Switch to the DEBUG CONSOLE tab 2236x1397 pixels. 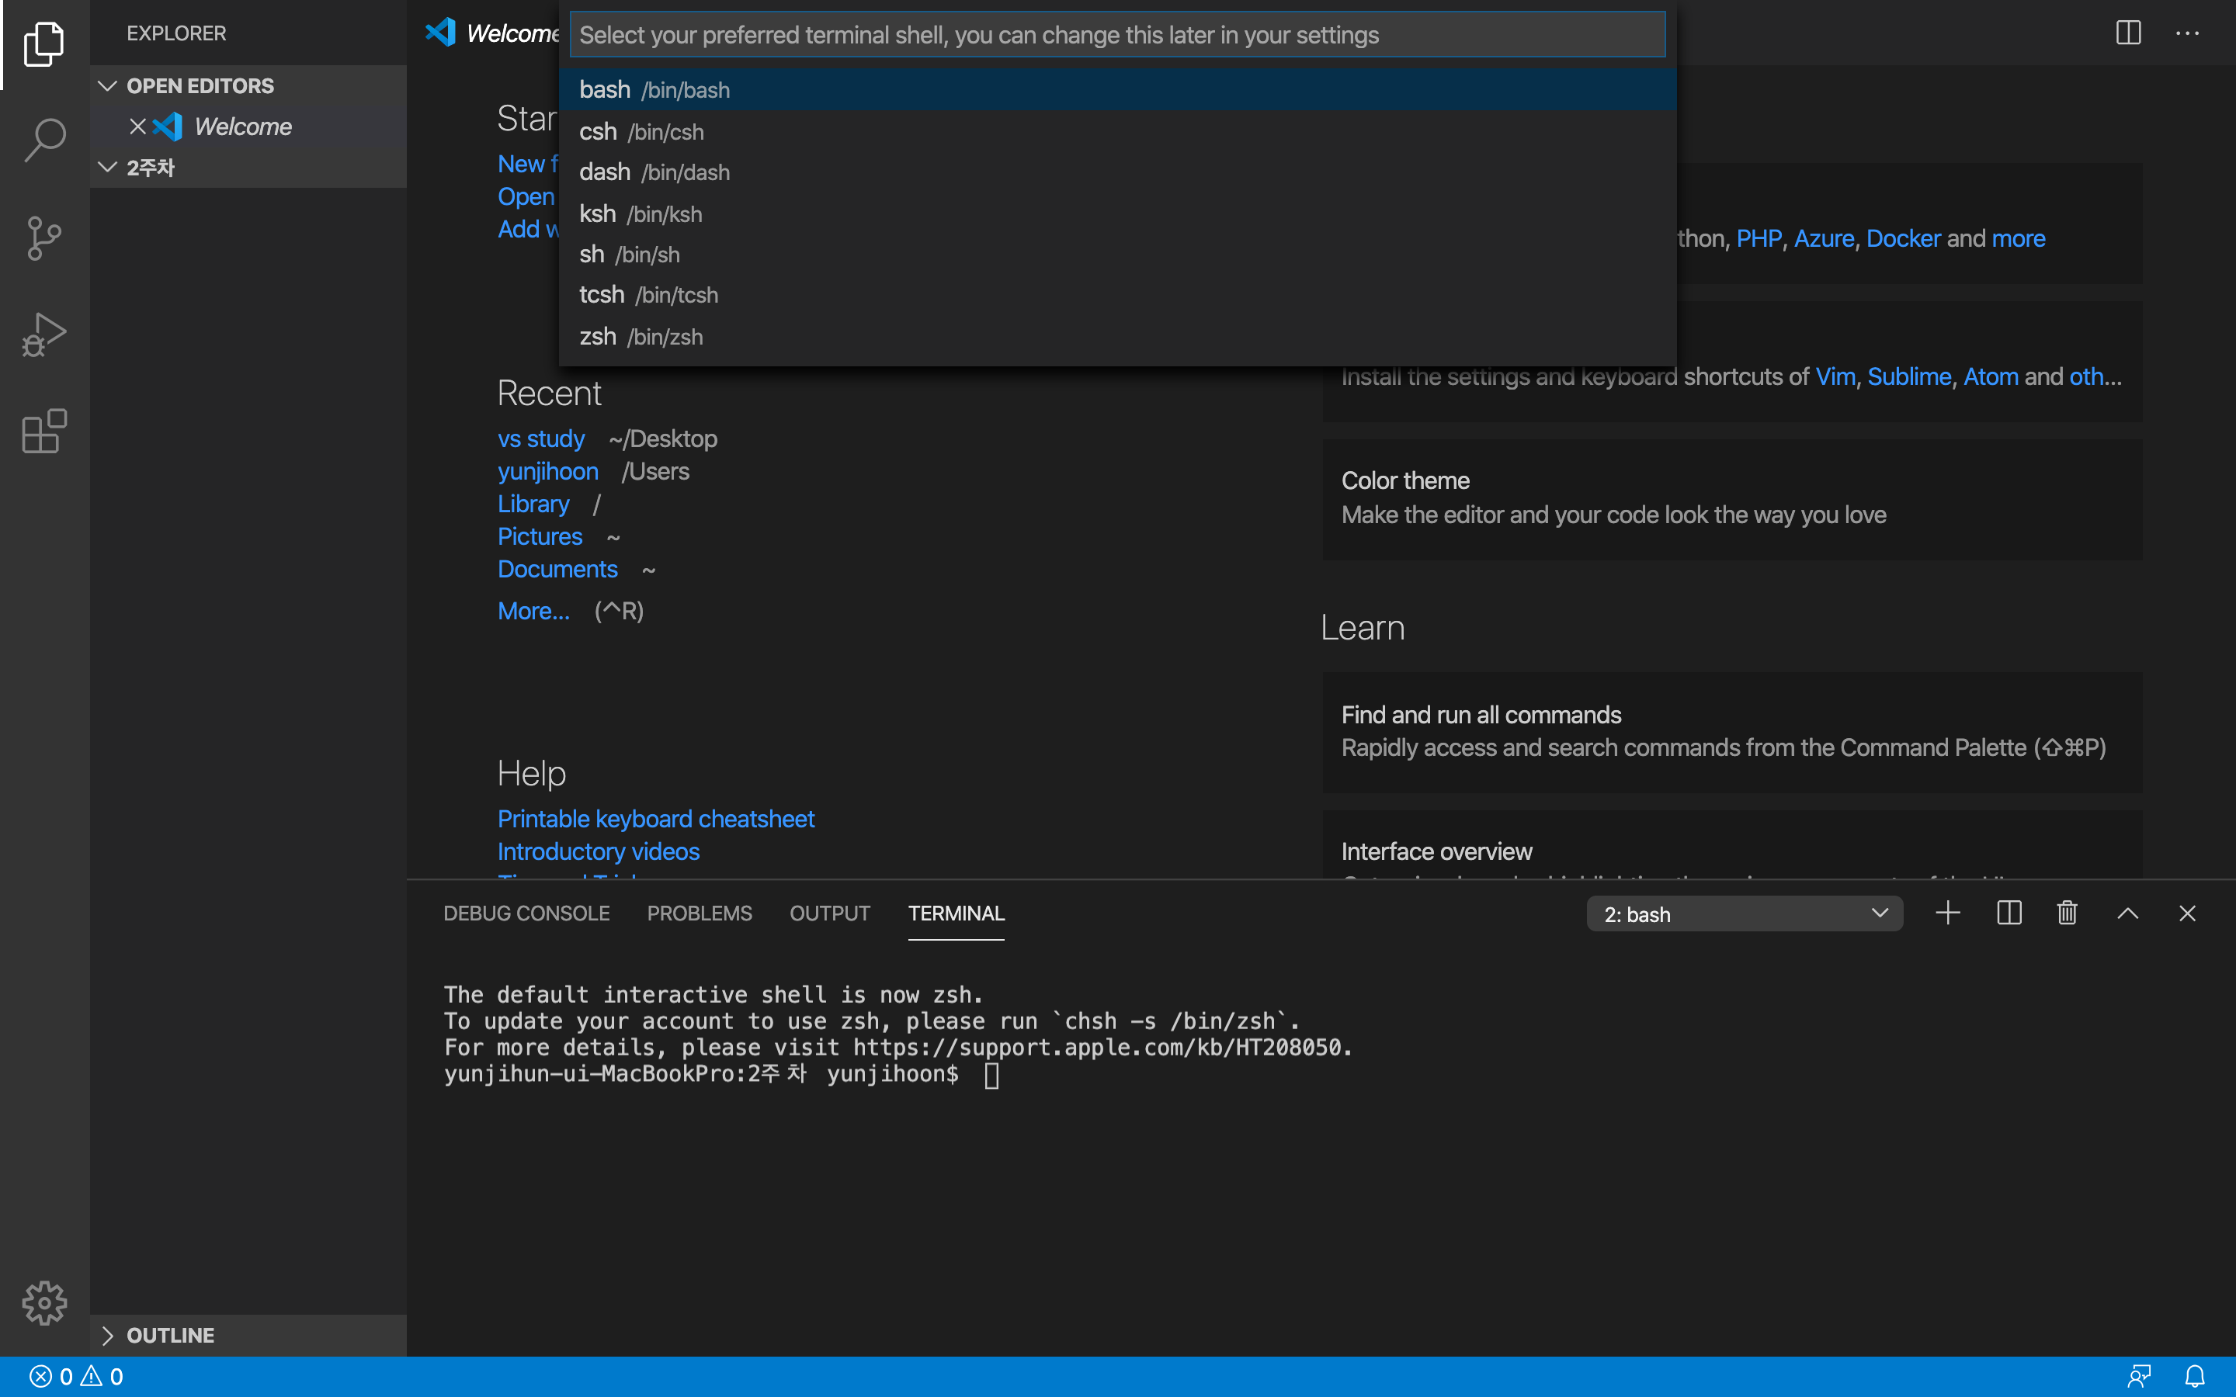point(526,913)
